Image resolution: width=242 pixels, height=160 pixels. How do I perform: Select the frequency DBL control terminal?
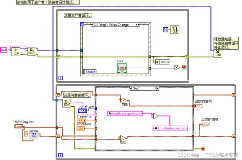click(x=81, y=120)
